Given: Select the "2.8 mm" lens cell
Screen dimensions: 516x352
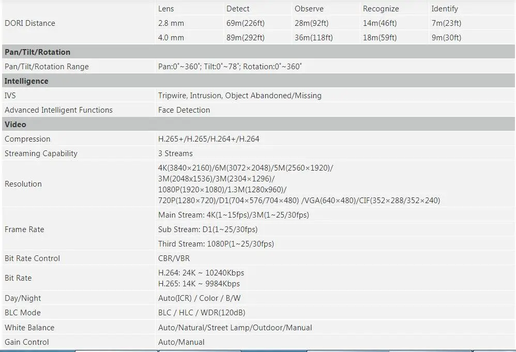Looking at the screenshot, I should [x=171, y=23].
